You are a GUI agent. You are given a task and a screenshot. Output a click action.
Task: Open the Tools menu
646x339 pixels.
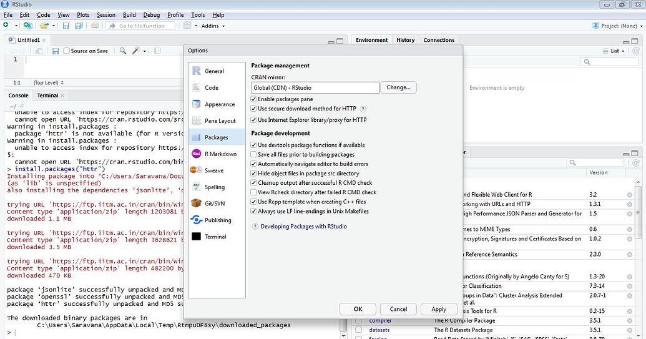pos(198,14)
